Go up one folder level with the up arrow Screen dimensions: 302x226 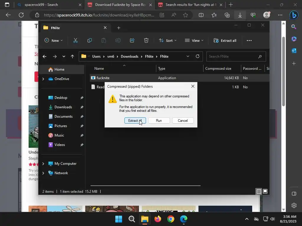73,56
